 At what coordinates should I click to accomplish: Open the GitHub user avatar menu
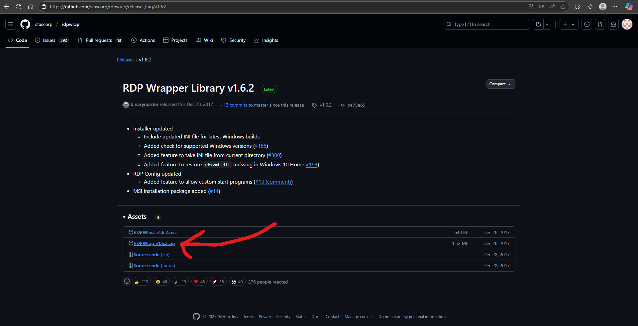(x=627, y=24)
